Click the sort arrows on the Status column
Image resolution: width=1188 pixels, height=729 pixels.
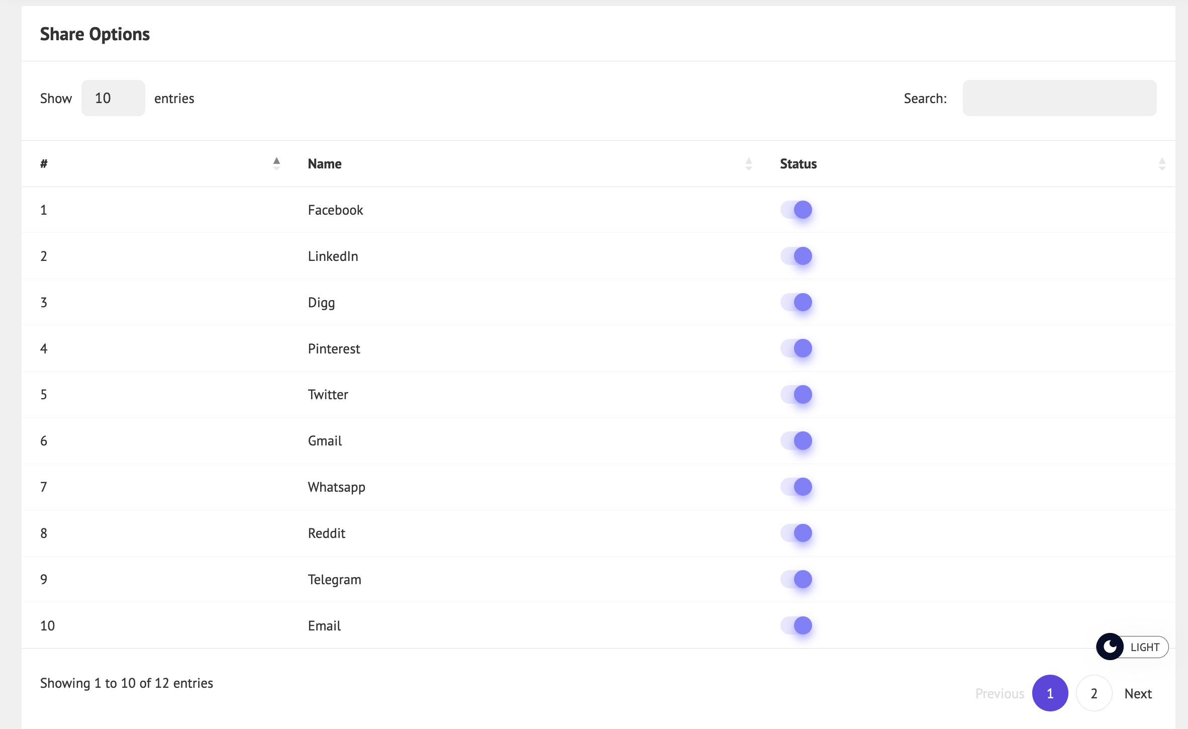click(1161, 163)
